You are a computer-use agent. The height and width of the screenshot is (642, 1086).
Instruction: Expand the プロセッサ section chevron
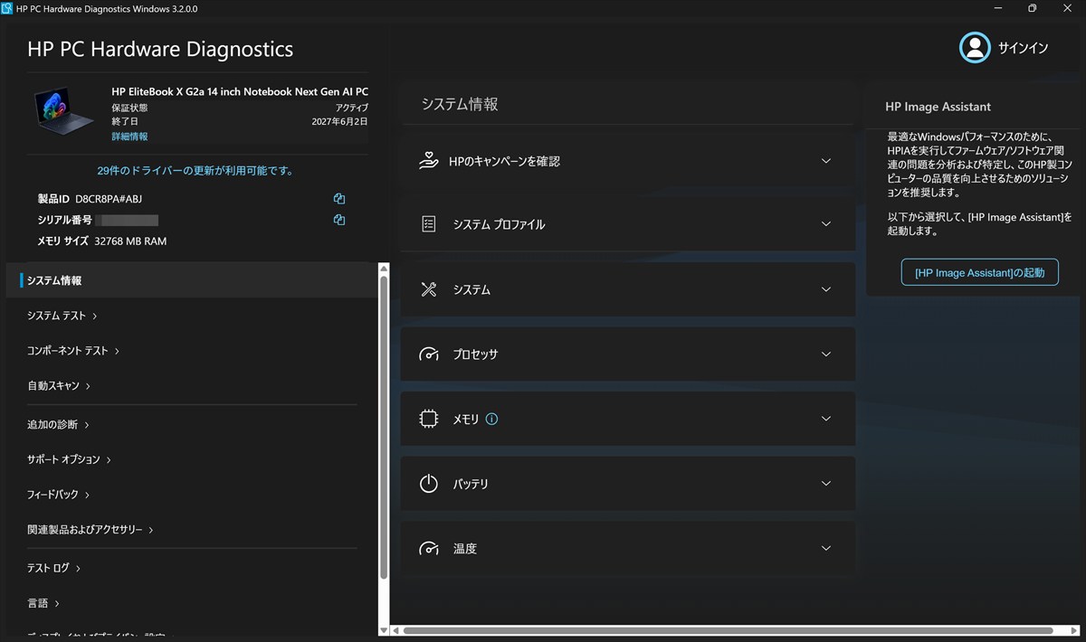click(x=825, y=354)
